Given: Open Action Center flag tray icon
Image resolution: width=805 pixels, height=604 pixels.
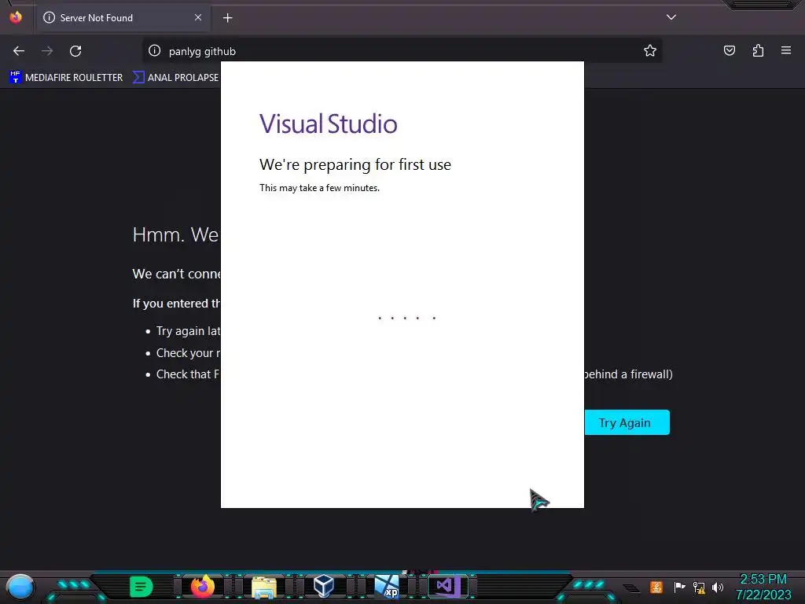Looking at the screenshot, I should pos(678,587).
